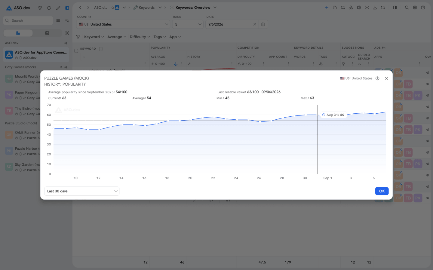Click the copy icon in top toolbar

(335, 8)
